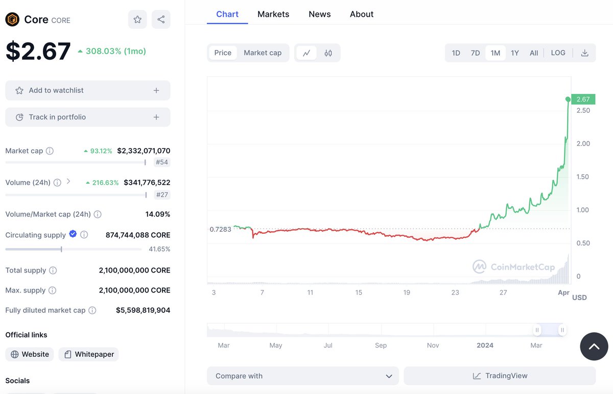This screenshot has height=394, width=613.
Task: Switch to candlestick chart icon
Action: (328, 53)
